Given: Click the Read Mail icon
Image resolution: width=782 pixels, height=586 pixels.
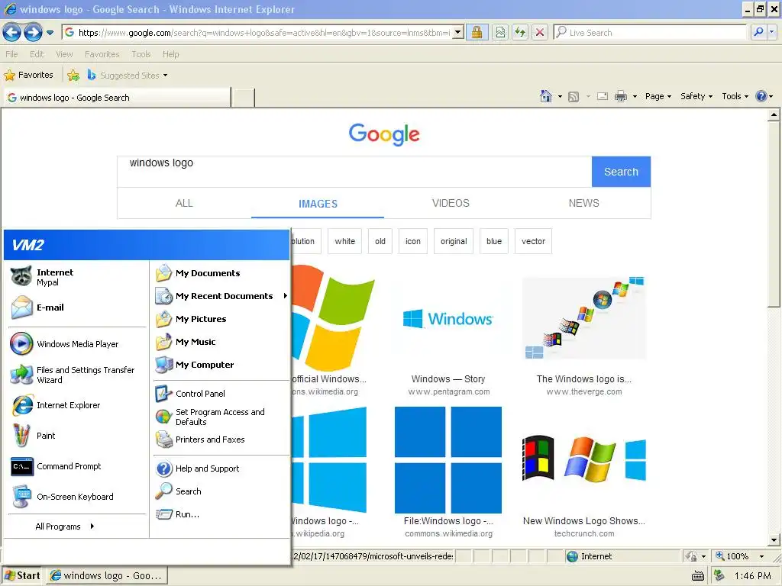Looking at the screenshot, I should click(603, 96).
